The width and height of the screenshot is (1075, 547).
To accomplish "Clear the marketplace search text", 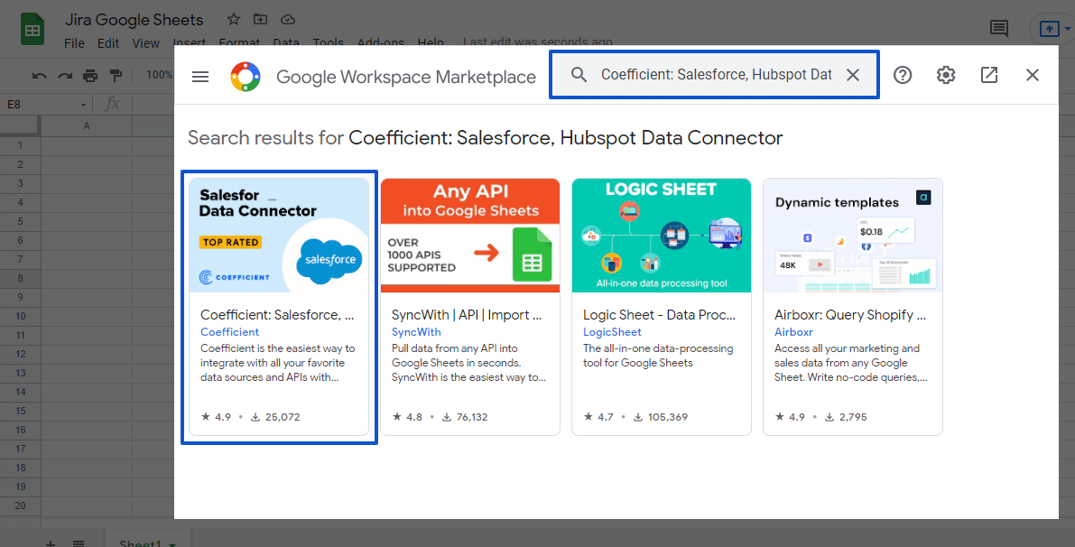I will point(853,75).
